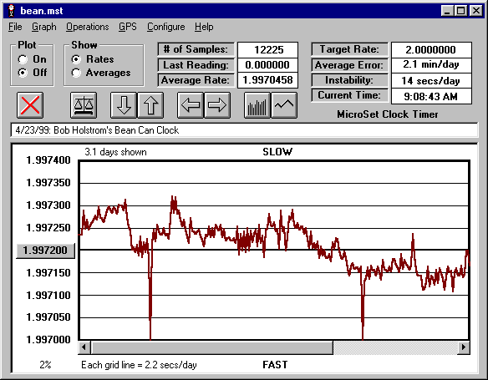Click the right arrow toolbar button
Screen dimensions: 488x380
pos(217,105)
